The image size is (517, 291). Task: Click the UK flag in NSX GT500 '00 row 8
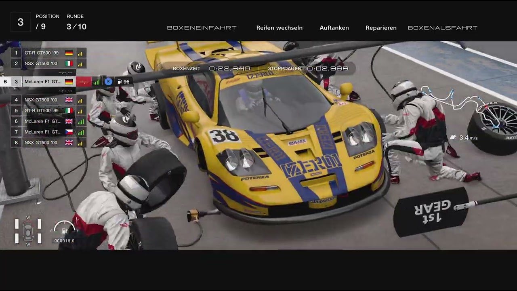pos(69,143)
